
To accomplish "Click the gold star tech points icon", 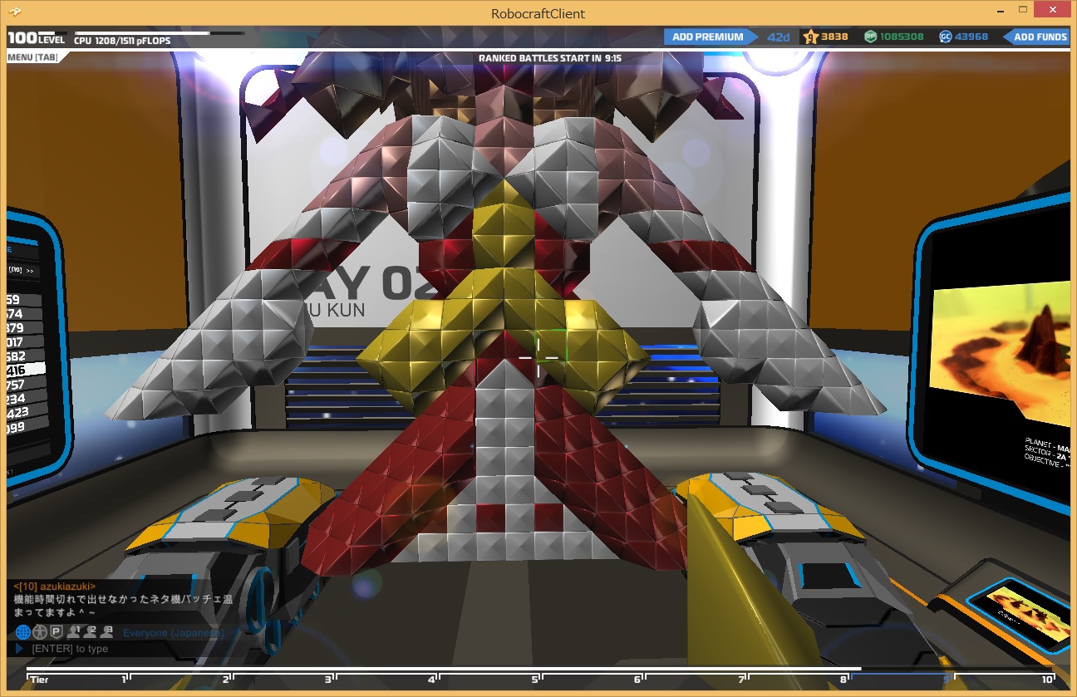I will 811,37.
